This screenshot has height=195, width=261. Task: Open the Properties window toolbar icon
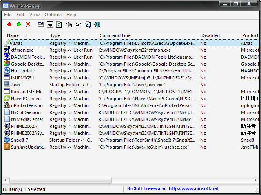(x=41, y=24)
